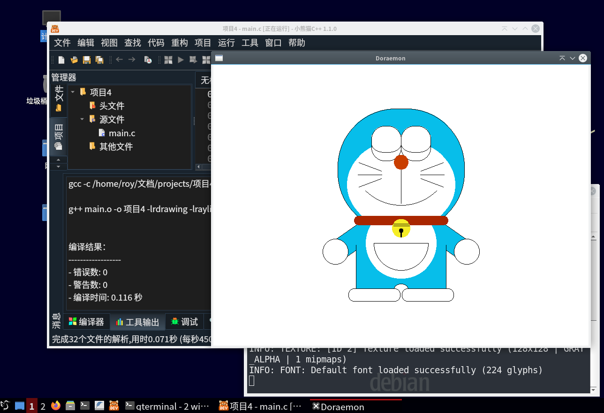Open the 文件 menu
Image resolution: width=604 pixels, height=413 pixels.
tap(62, 43)
